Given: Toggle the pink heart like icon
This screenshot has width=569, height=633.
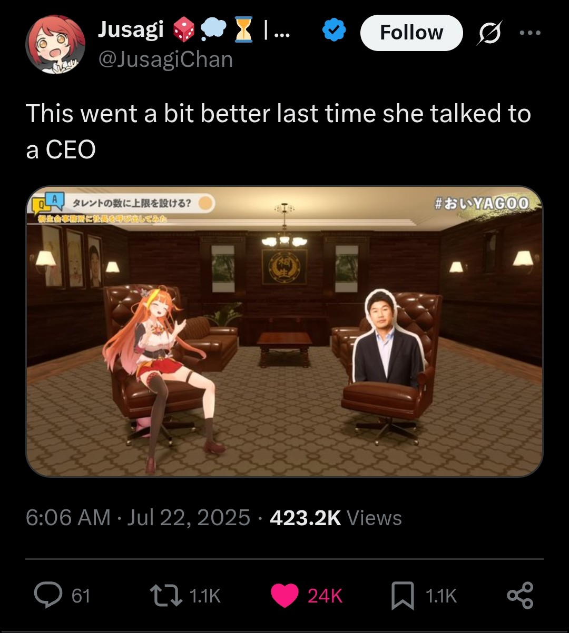Looking at the screenshot, I should point(285,596).
